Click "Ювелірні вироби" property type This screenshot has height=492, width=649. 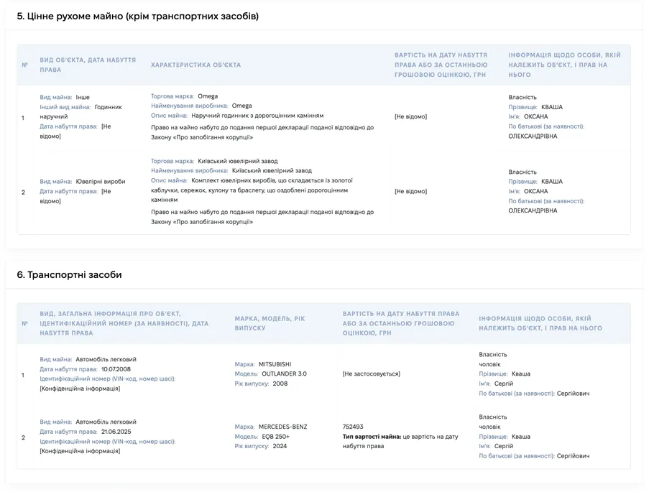click(100, 181)
